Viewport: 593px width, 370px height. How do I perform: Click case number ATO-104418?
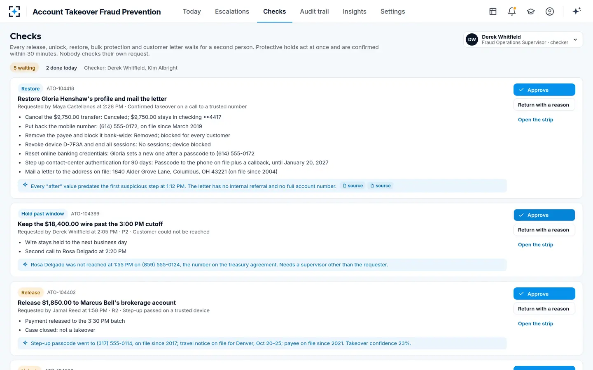[x=60, y=88]
